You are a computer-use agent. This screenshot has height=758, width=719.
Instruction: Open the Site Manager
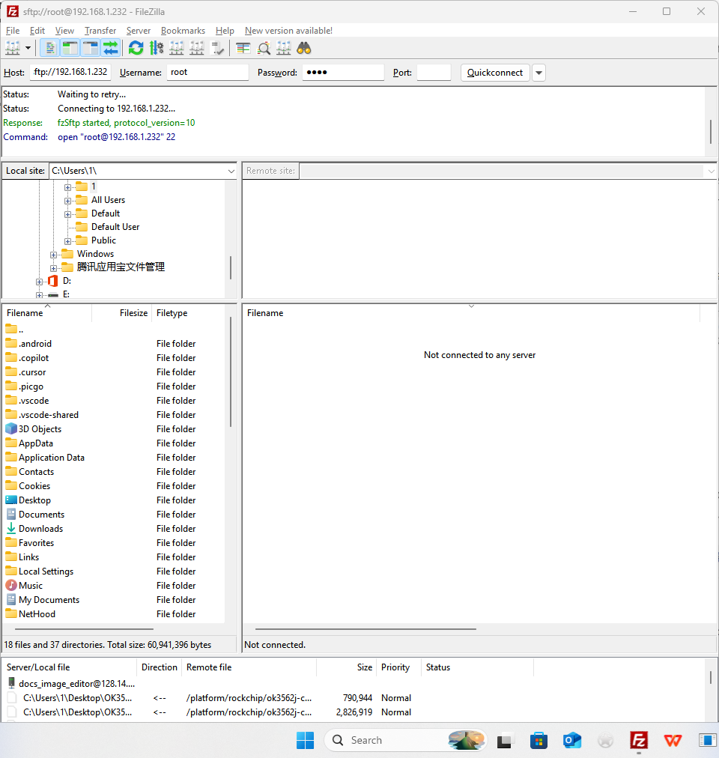[x=13, y=49]
